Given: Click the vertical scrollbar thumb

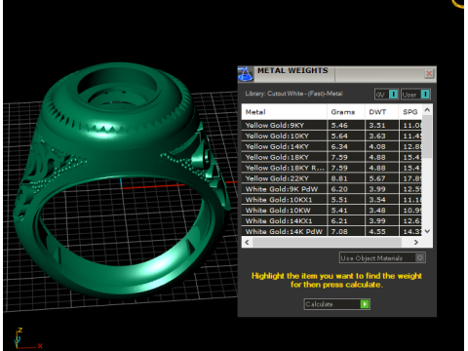Looking at the screenshot, I should pos(427,136).
